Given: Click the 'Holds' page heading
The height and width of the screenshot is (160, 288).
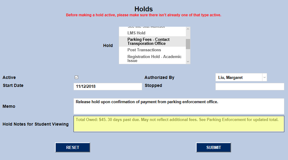Looking at the screenshot, I should click(144, 9).
